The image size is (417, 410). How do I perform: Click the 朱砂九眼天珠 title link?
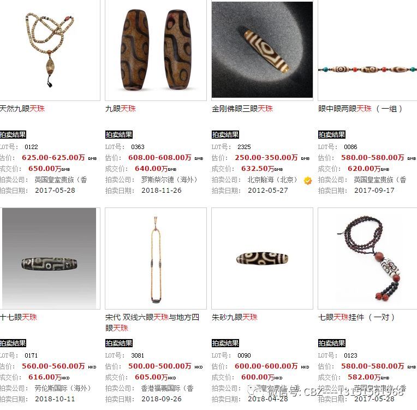pos(235,317)
